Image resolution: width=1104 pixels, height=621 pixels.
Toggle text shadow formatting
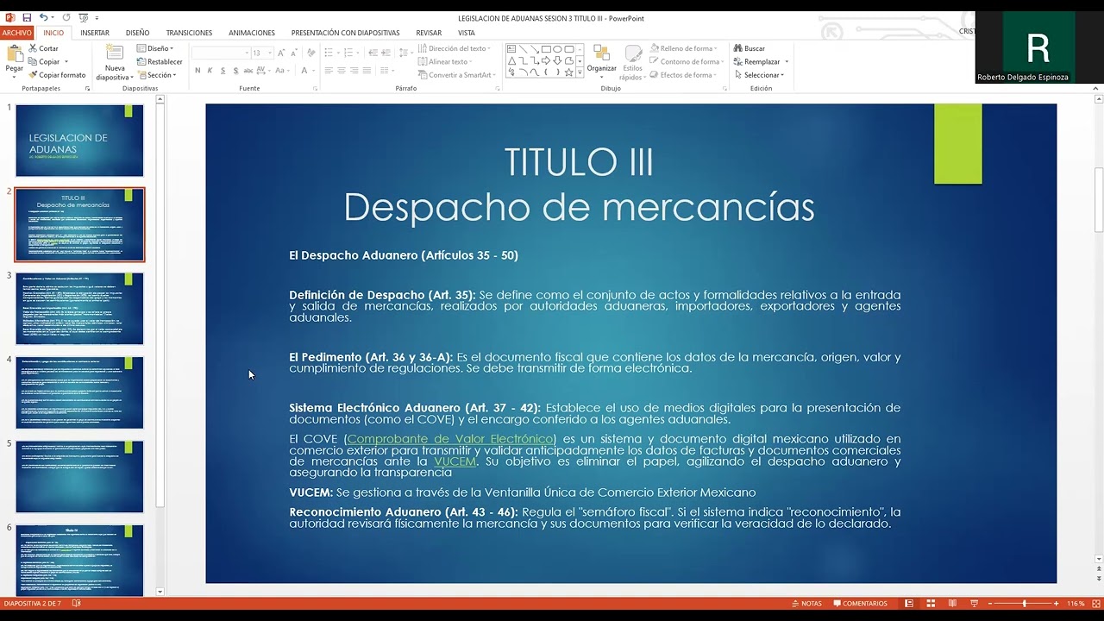coord(234,70)
